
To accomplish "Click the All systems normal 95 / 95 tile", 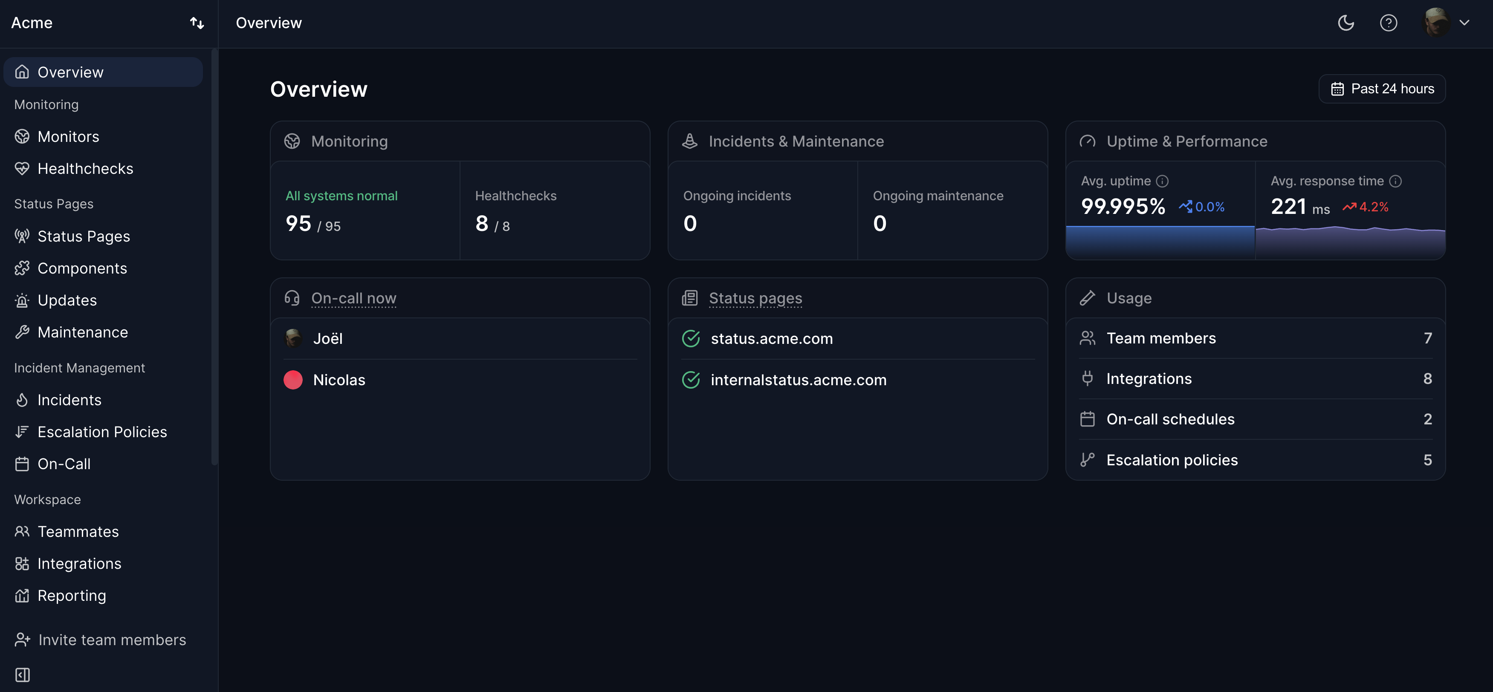I will pos(365,211).
